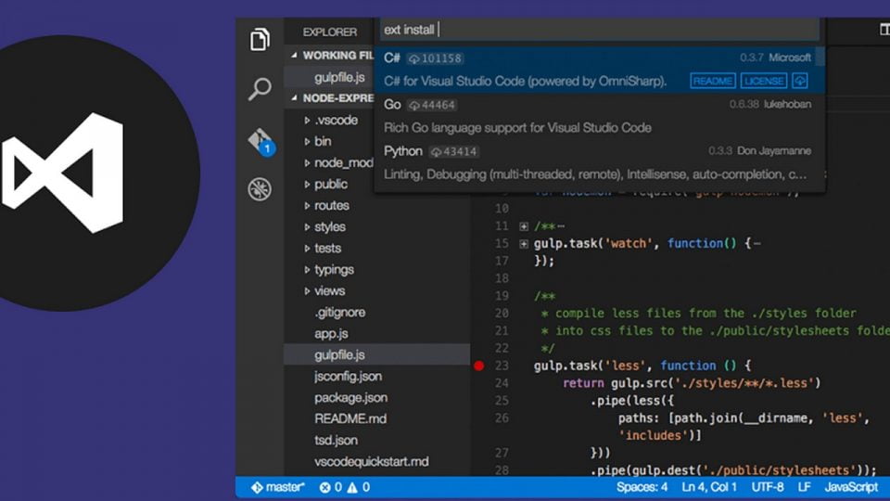
Task: Open the Debug bug icon
Action: (x=260, y=189)
